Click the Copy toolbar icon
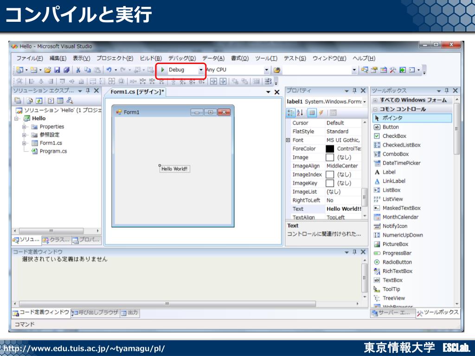 point(88,70)
